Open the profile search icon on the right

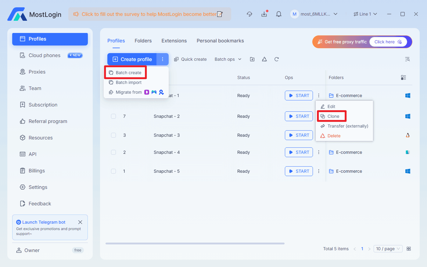pyautogui.click(x=407, y=59)
